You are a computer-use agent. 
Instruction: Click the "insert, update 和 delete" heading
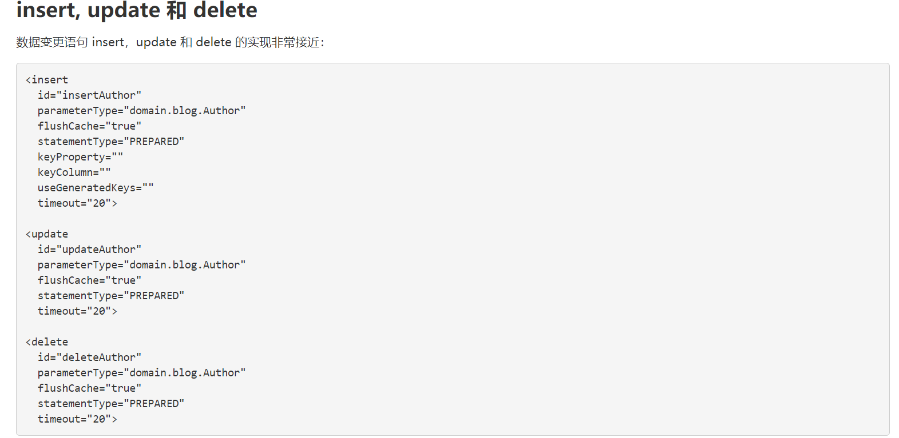pyautogui.click(x=137, y=11)
